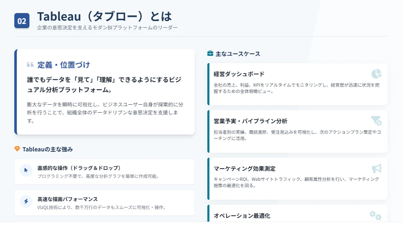Click the オペレーション最適化 card title
Image resolution: width=402 pixels, height=225 pixels.
[x=242, y=216]
